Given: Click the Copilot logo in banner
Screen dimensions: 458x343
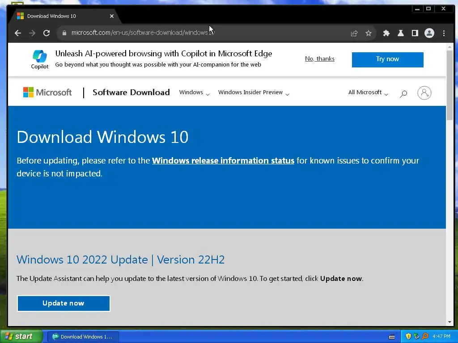Looking at the screenshot, I should [x=40, y=59].
